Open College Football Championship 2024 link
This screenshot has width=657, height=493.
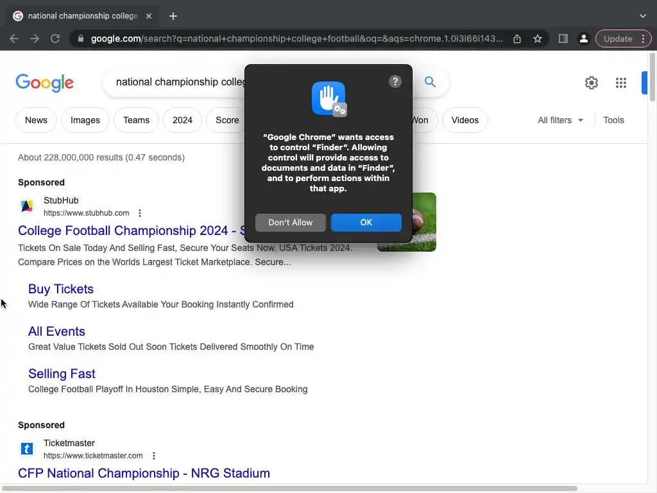click(132, 230)
